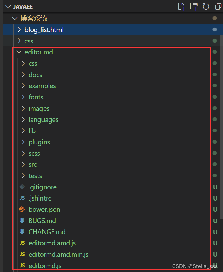Click the bower.json file icon
This screenshot has width=223, height=272.
(22, 209)
